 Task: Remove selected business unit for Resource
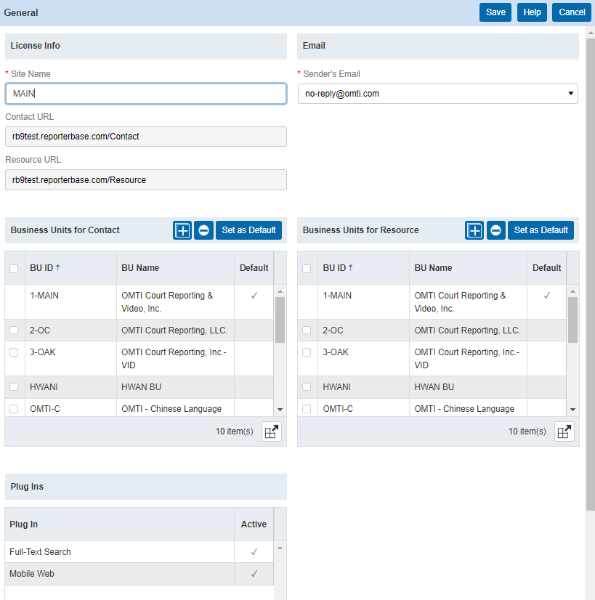pyautogui.click(x=495, y=230)
